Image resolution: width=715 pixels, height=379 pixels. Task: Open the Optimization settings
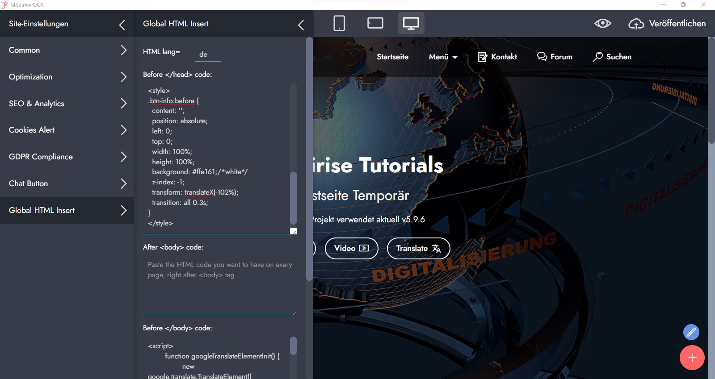tap(67, 77)
